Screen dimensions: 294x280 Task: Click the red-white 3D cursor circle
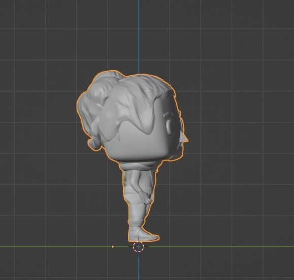pos(139,246)
